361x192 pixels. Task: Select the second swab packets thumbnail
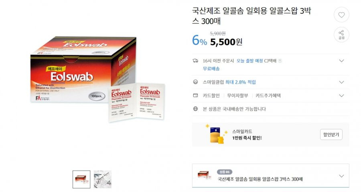click(103, 179)
